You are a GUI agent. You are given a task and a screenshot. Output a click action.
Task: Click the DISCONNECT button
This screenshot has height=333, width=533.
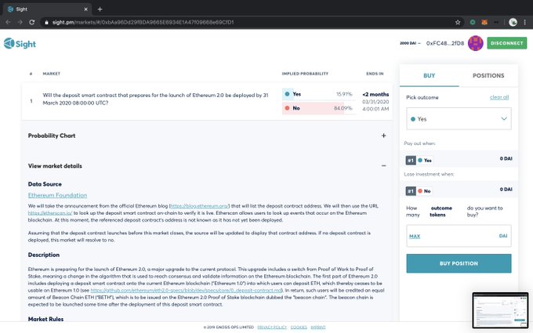click(507, 43)
